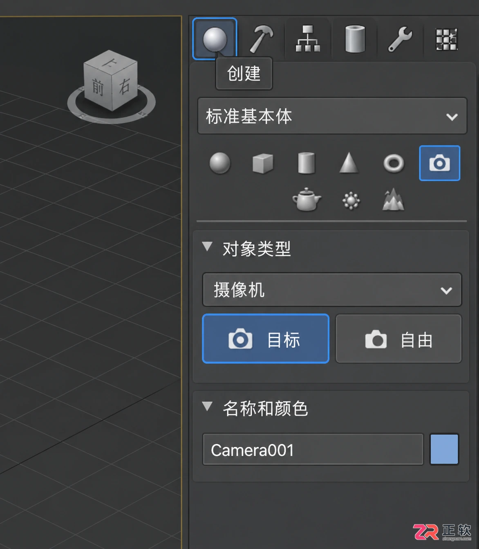Open the Hierarchy panel tab
The height and width of the screenshot is (549, 479).
pos(307,39)
